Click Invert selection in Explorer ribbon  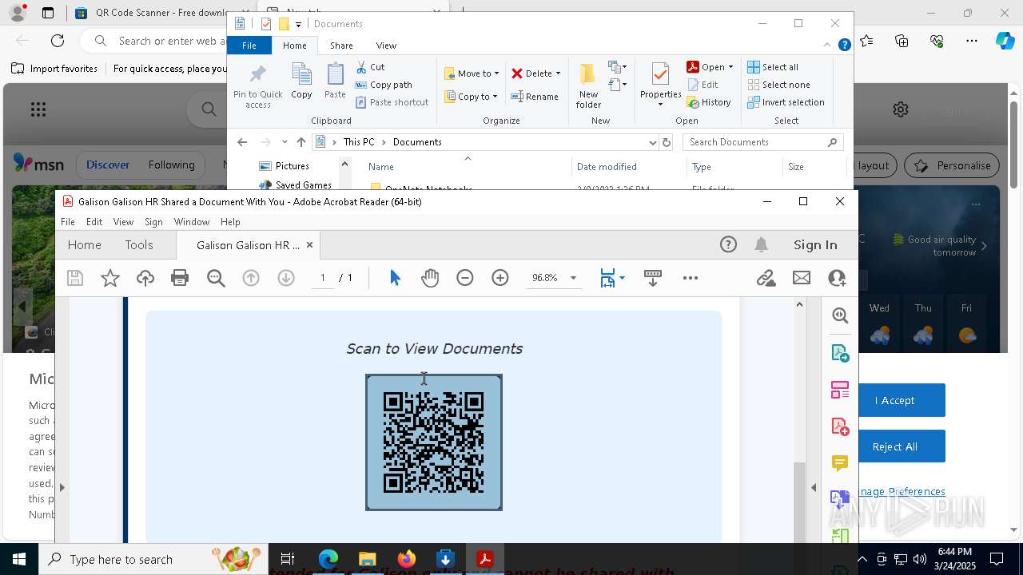coord(786,102)
